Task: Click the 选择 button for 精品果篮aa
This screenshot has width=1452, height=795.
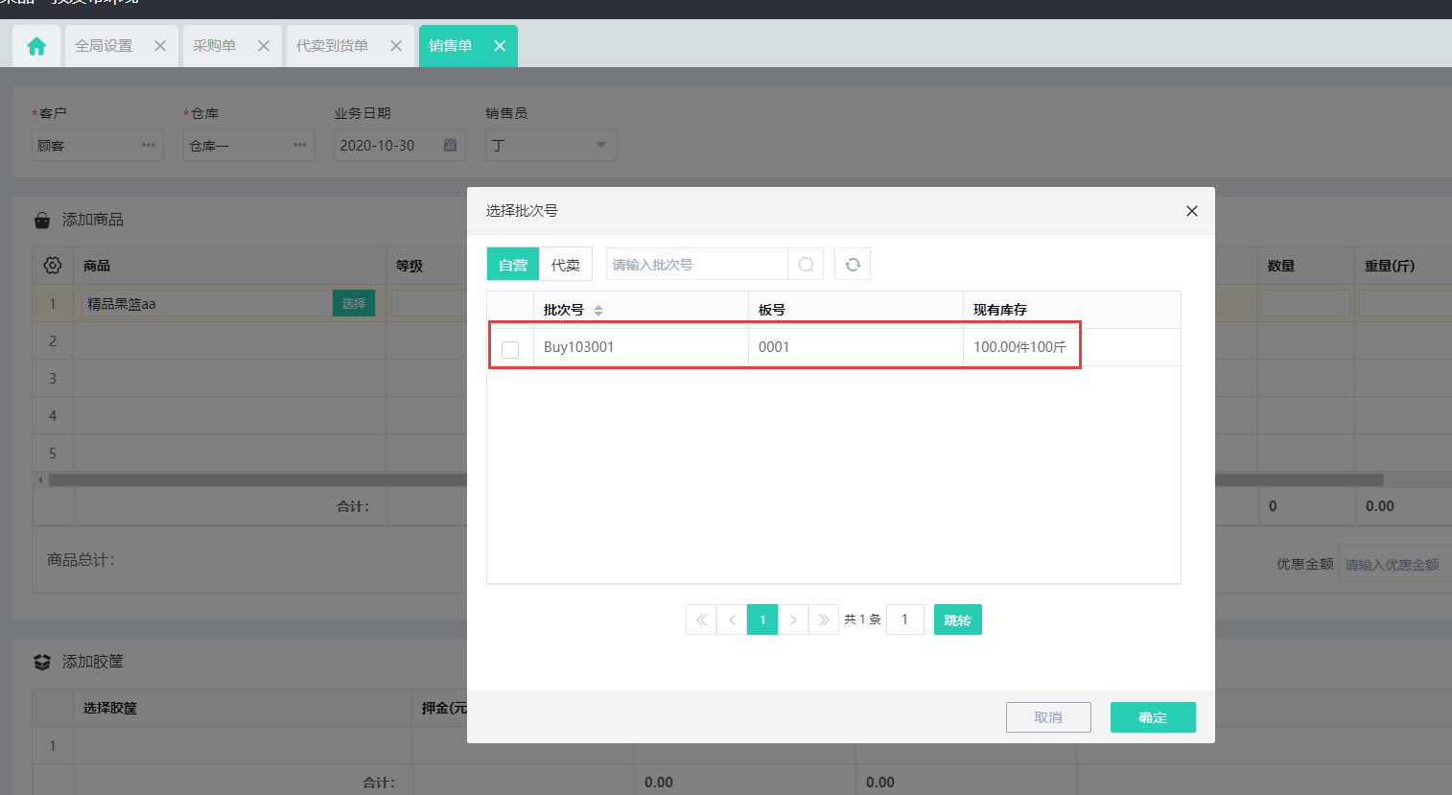Action: click(x=354, y=303)
